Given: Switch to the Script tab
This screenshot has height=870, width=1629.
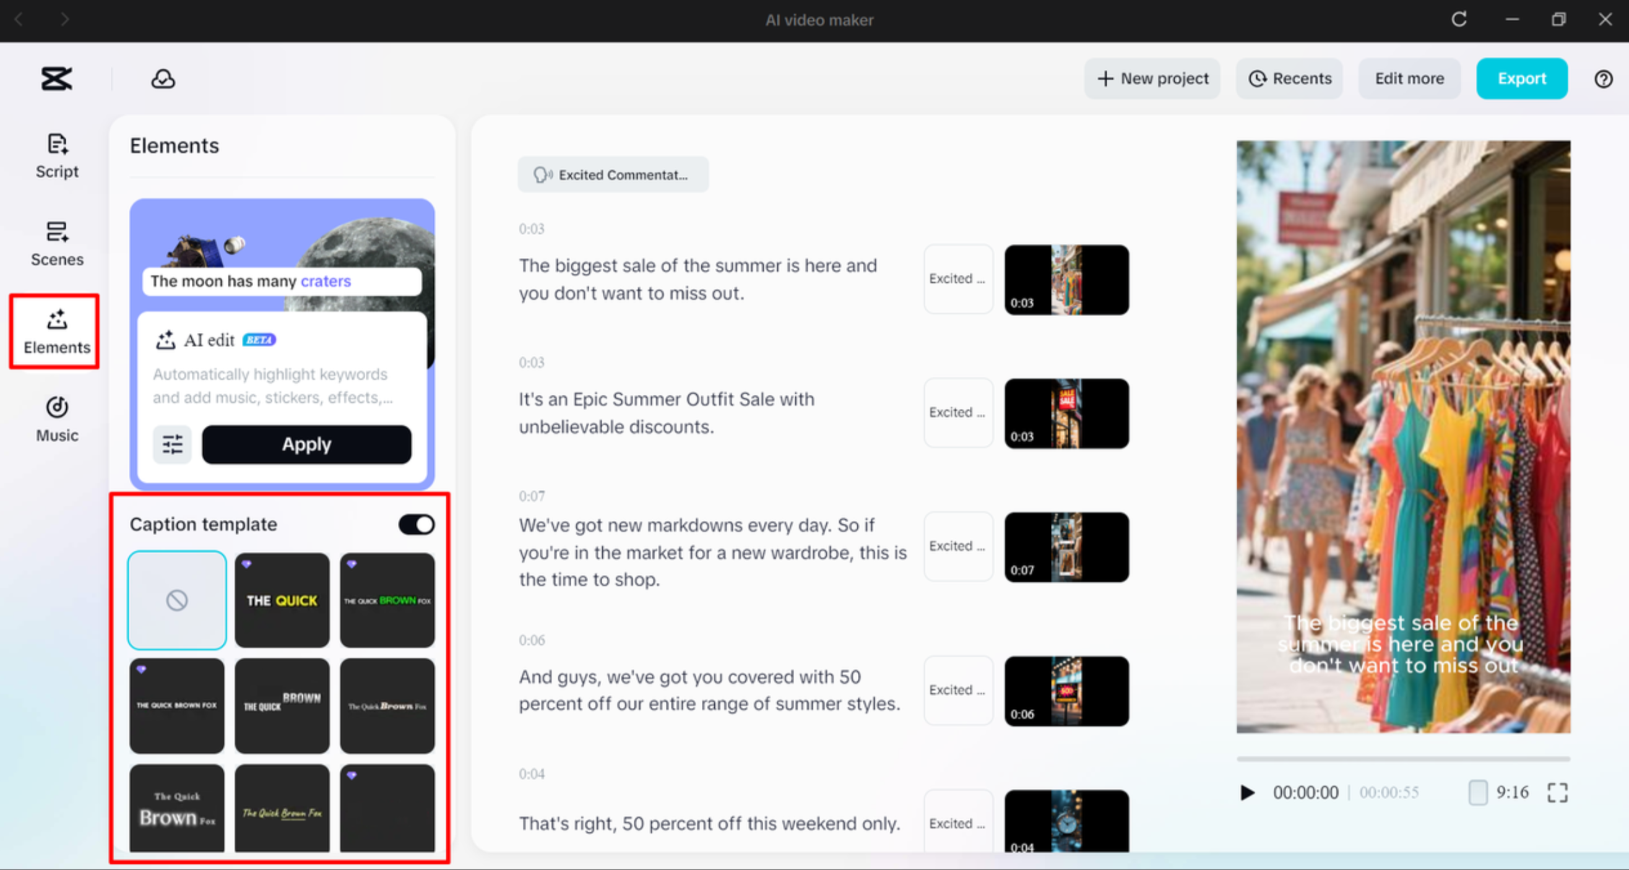Looking at the screenshot, I should (57, 155).
